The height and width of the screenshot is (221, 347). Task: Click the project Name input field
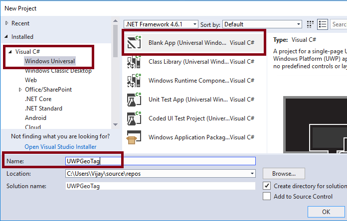tap(161, 161)
